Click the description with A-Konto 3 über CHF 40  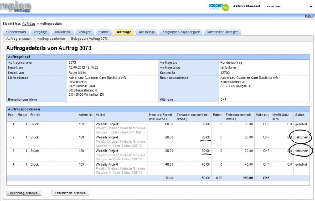(121, 171)
